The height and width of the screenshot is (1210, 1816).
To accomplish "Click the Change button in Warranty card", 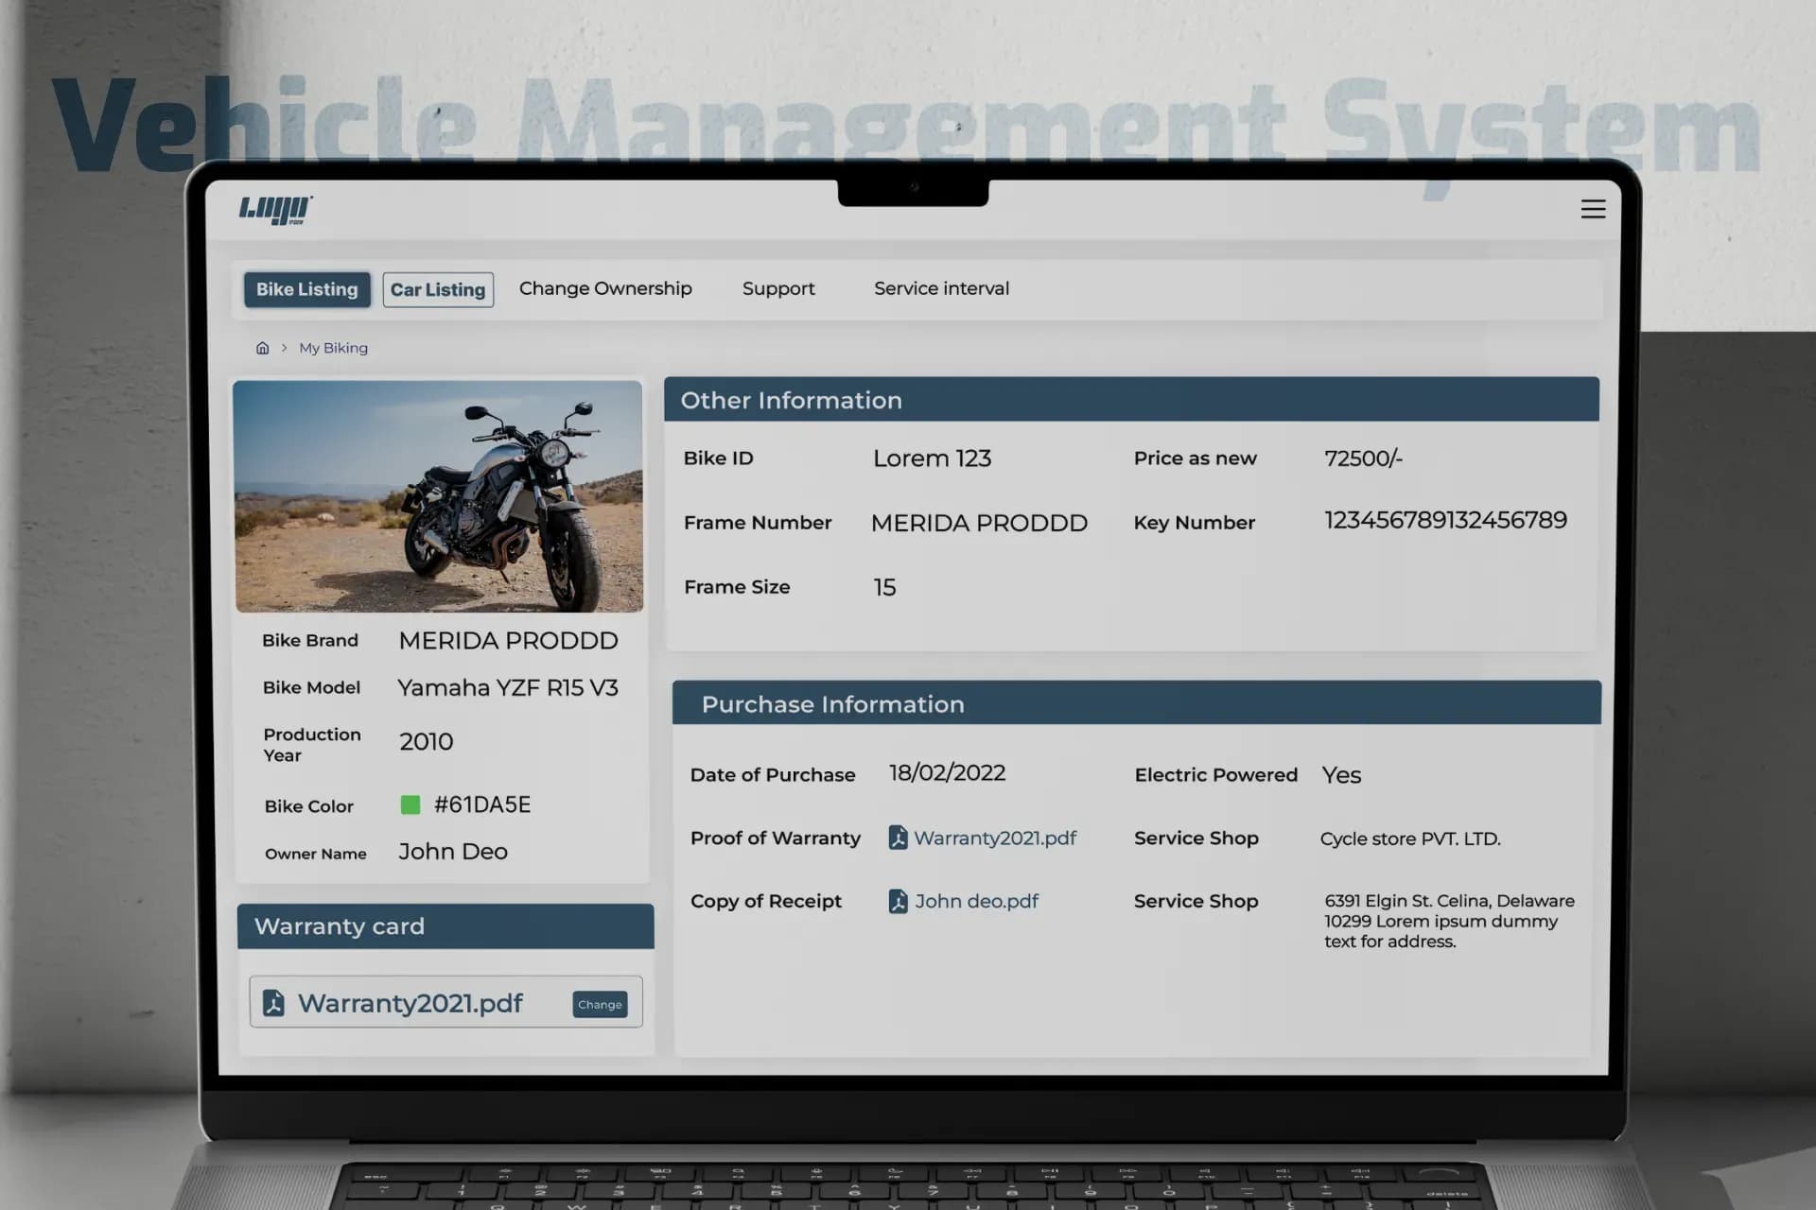I will [600, 1004].
